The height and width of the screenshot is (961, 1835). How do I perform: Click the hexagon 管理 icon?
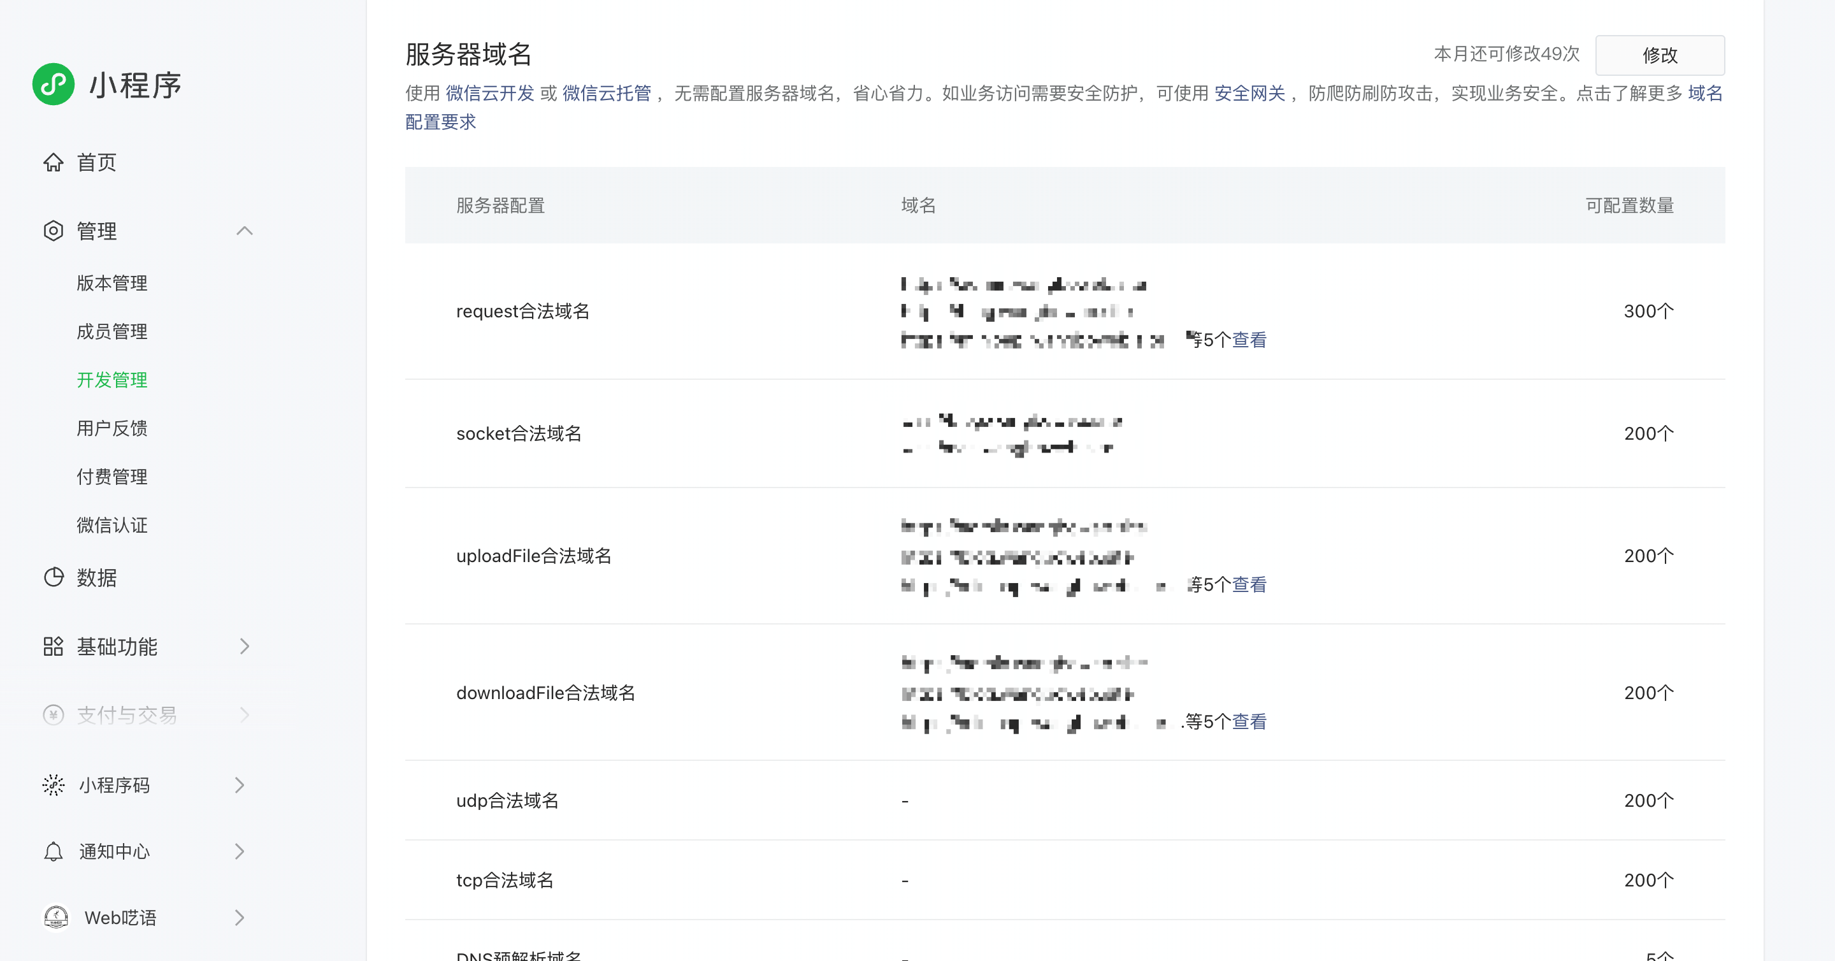coord(54,231)
